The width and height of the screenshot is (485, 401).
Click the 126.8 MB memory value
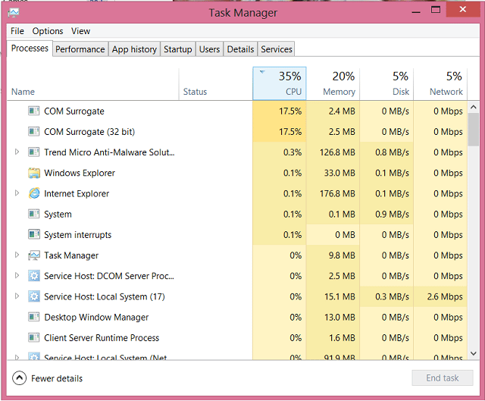(337, 152)
